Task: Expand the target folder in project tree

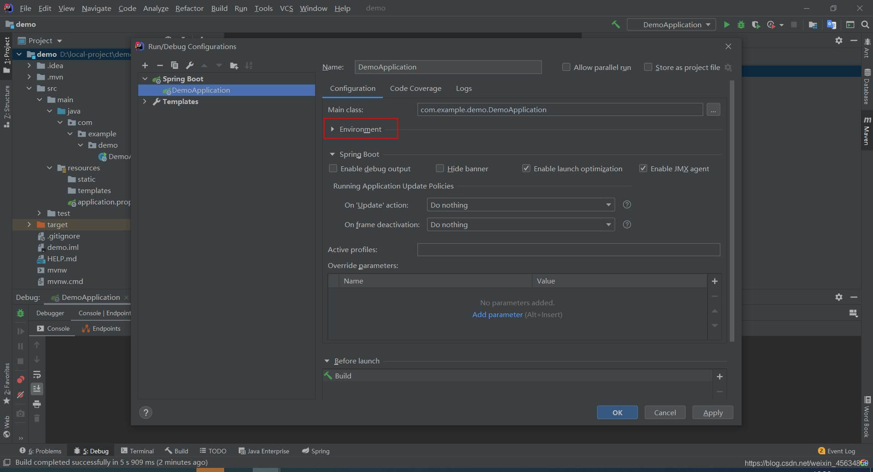Action: (x=29, y=224)
